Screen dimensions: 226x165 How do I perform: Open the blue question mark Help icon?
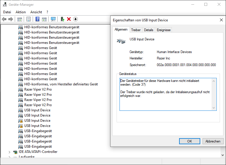[37, 19]
